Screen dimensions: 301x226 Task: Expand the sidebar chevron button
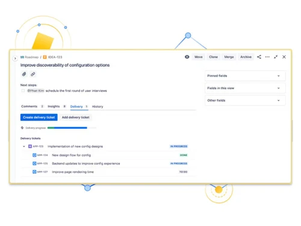15,58
